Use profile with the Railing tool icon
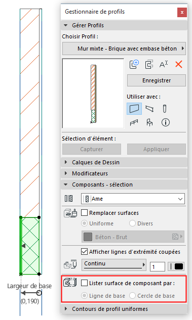 tap(134, 123)
